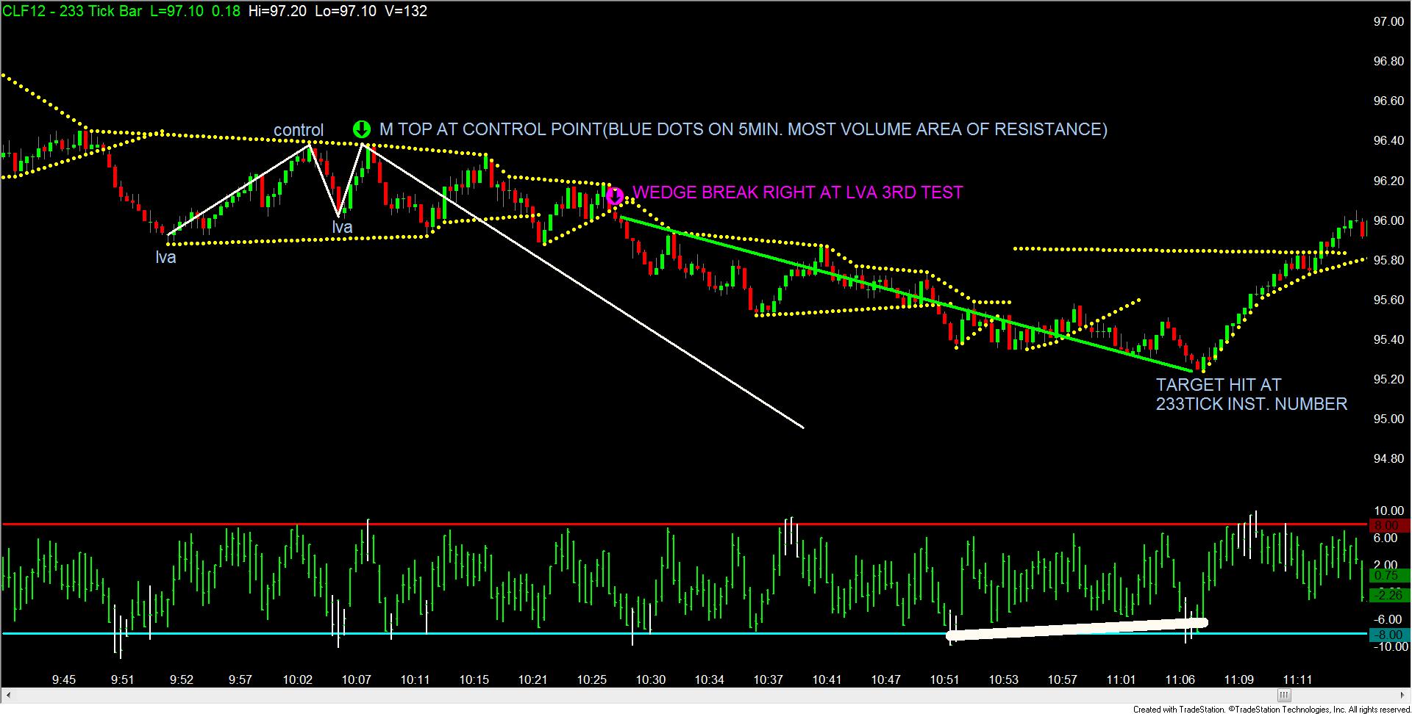This screenshot has width=1412, height=714.
Task: Click the left scroll arrow of chart scrollbar
Action: [x=7, y=695]
